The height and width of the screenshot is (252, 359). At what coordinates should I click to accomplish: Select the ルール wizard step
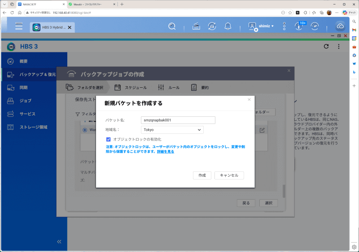[x=169, y=87]
